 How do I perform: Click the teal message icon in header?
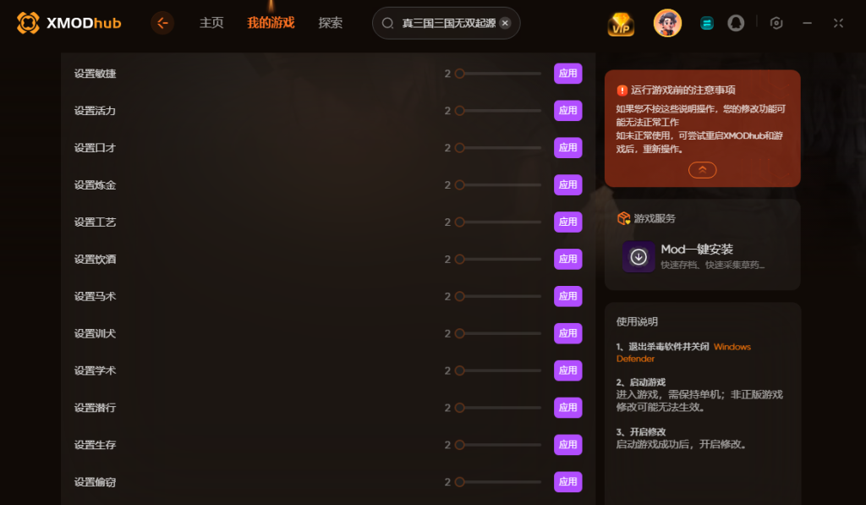click(706, 23)
